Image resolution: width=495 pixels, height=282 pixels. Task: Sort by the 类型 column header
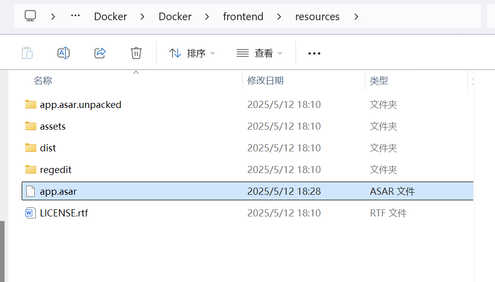[x=379, y=81]
